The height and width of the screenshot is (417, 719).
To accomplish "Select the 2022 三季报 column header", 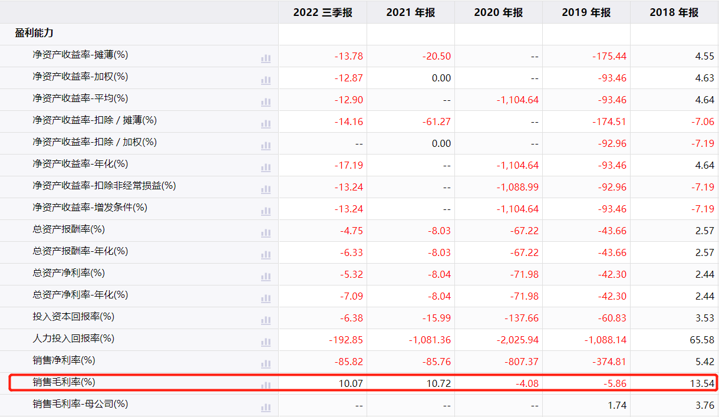I will tap(322, 12).
